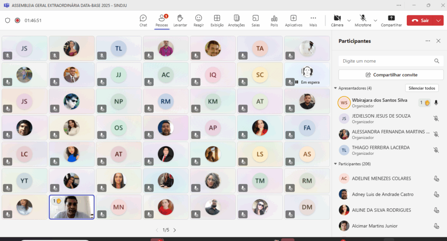Image resolution: width=447 pixels, height=241 pixels.
Task: Click the Digite um nome search field
Action: click(x=386, y=61)
